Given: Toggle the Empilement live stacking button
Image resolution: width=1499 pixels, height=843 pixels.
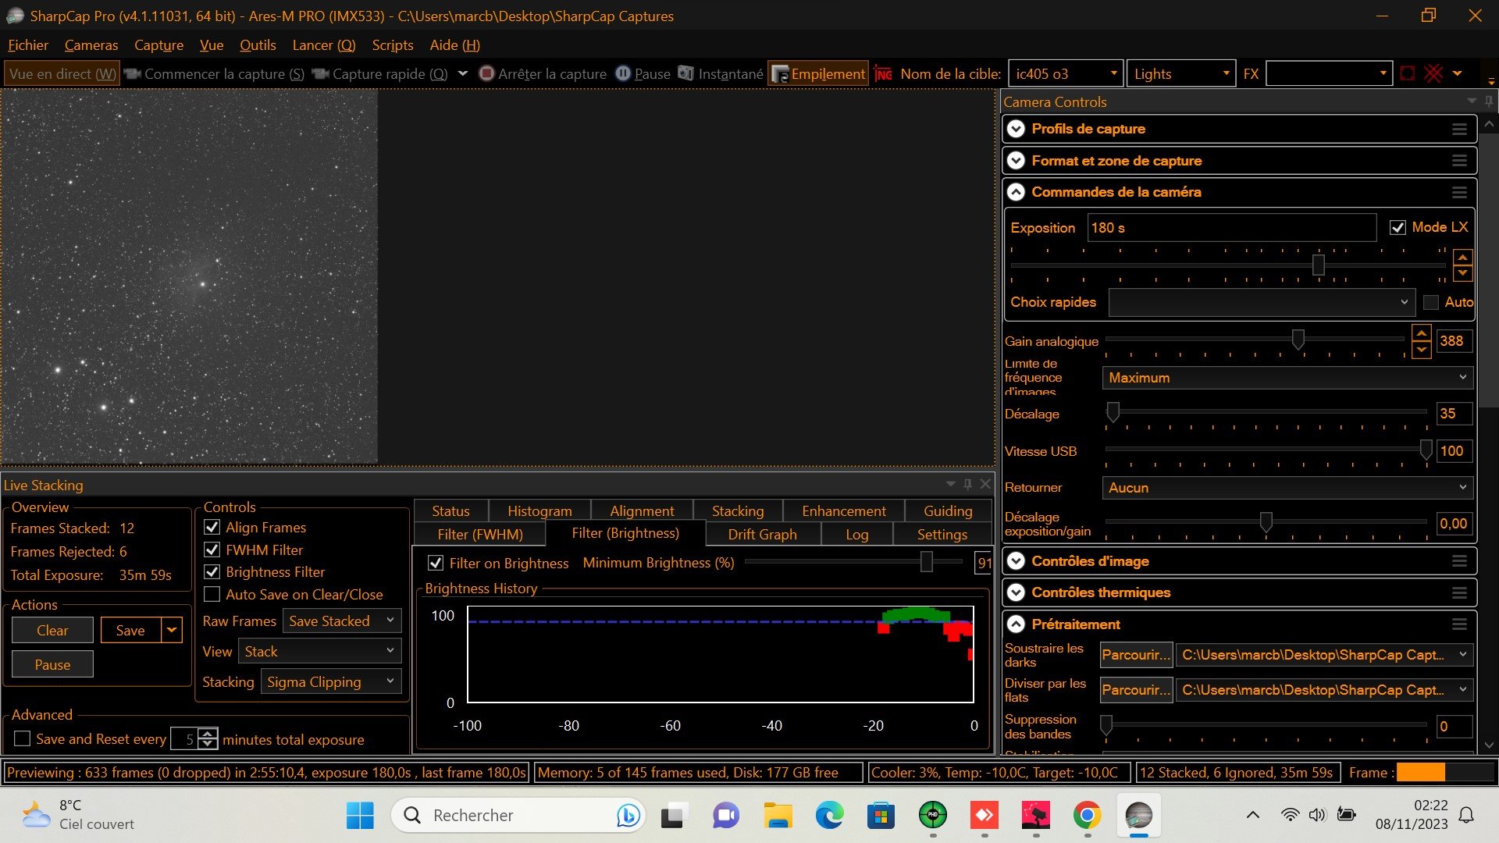Looking at the screenshot, I should (x=818, y=73).
